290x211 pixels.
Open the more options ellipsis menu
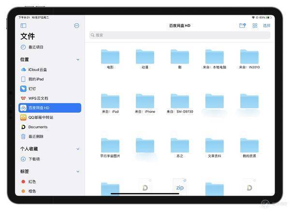click(76, 26)
